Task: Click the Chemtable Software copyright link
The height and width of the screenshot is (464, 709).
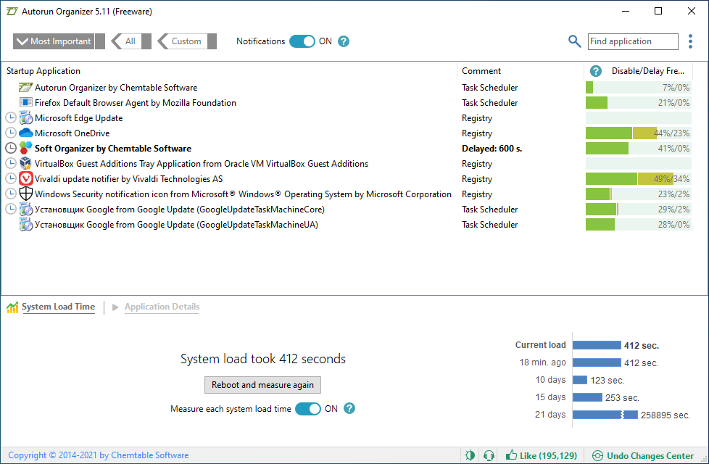Action: (98, 455)
